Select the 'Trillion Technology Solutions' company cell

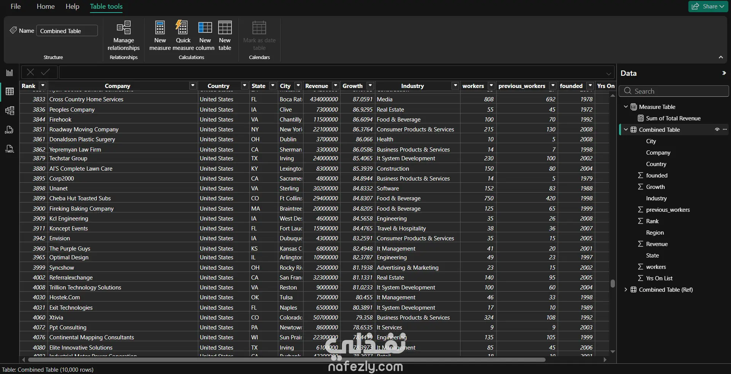(123, 287)
